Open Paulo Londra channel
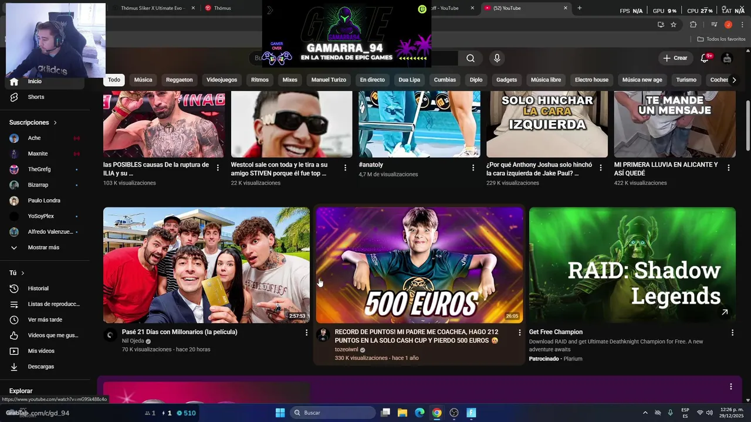Viewport: 751px width, 422px height. [x=45, y=200]
